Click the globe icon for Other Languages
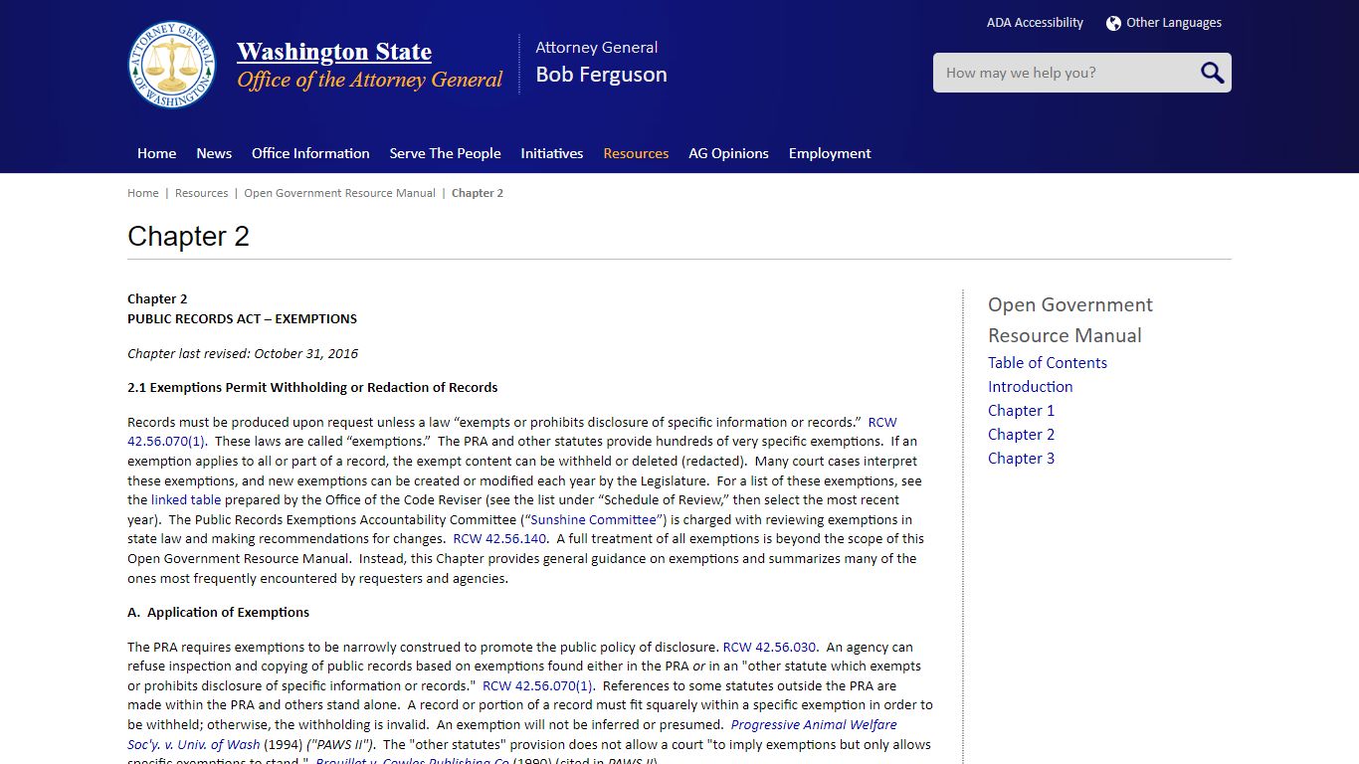Viewport: 1359px width, 764px height. coord(1113,23)
